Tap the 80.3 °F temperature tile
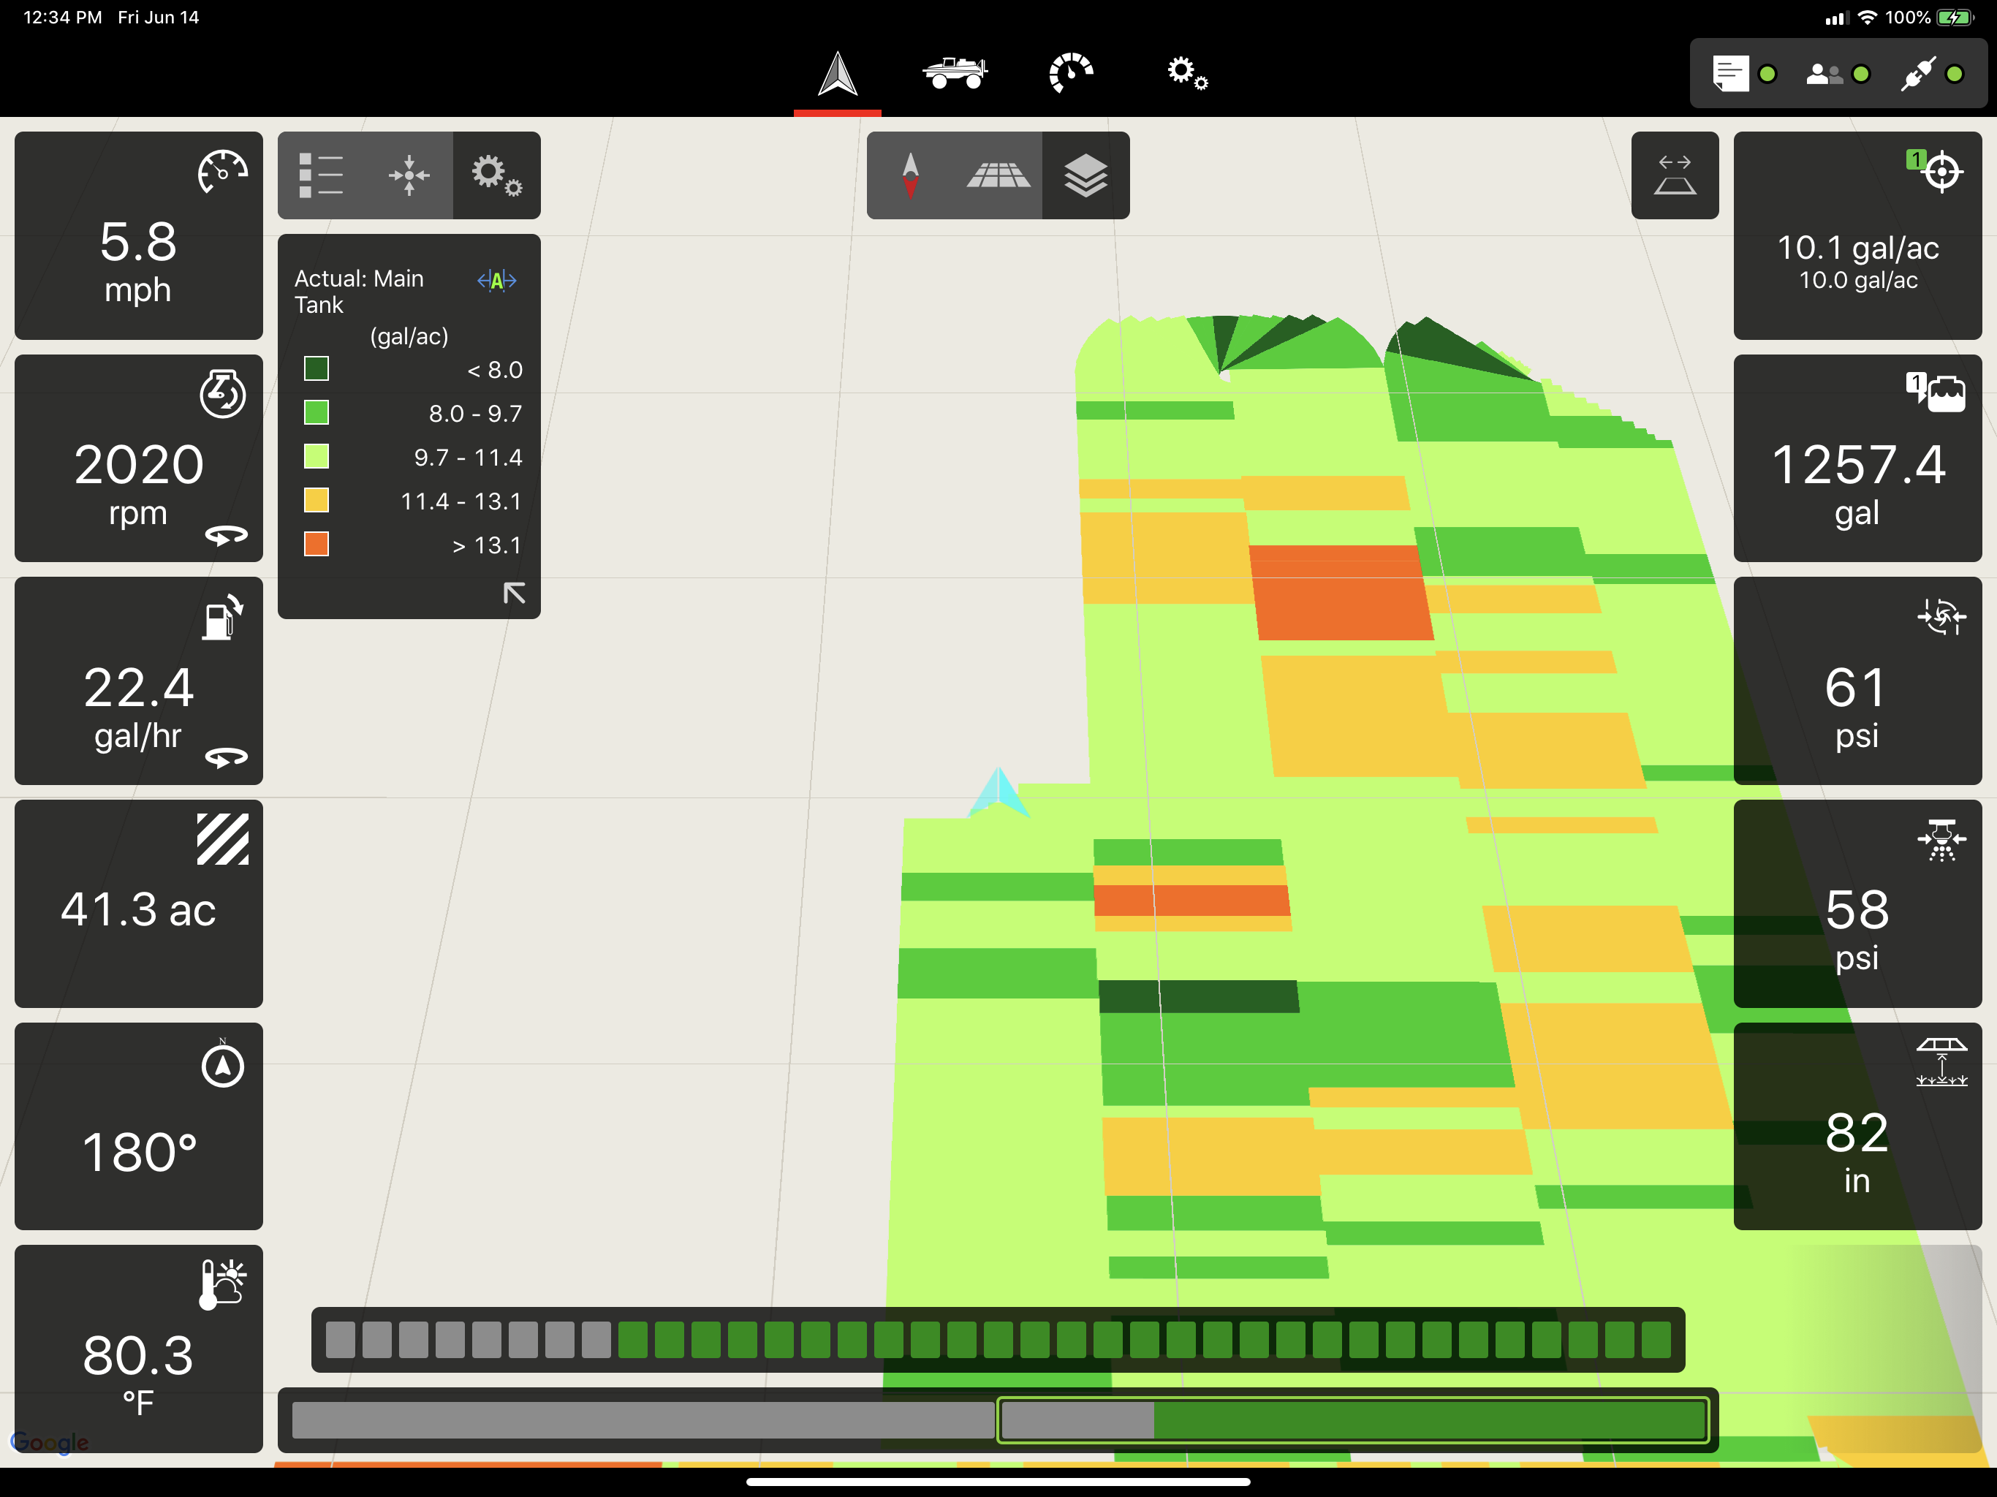Image resolution: width=1997 pixels, height=1497 pixels. 139,1349
